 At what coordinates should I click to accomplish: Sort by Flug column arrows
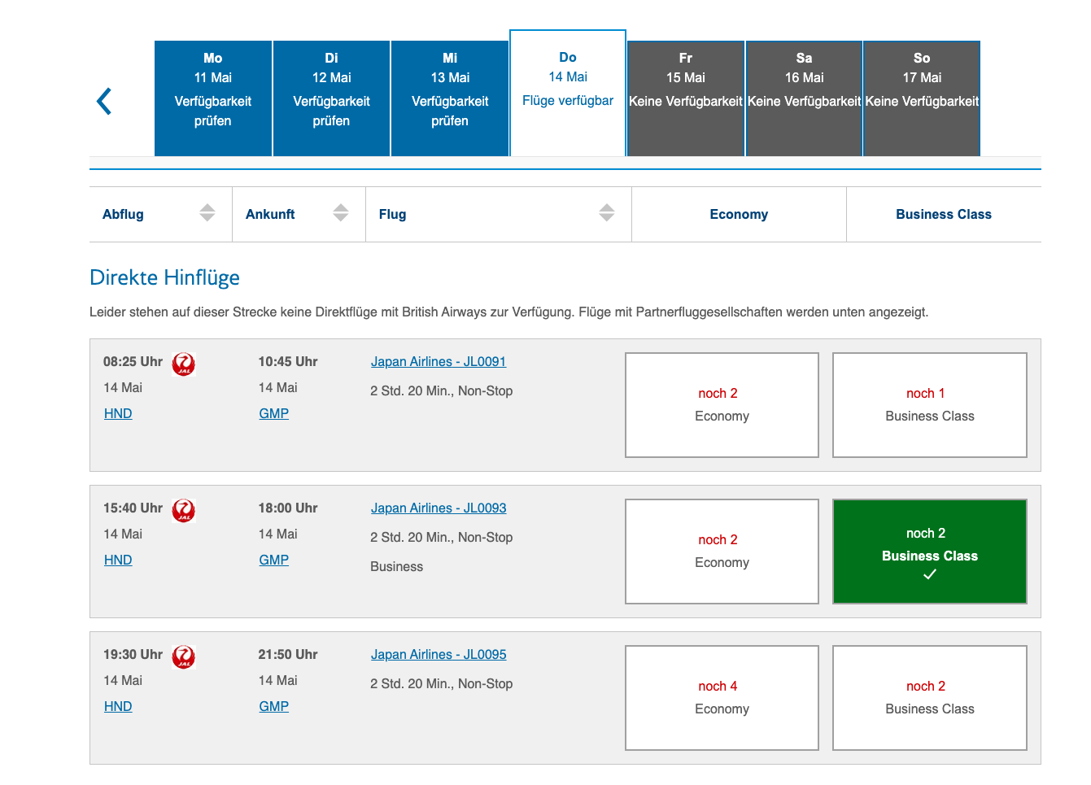click(x=607, y=213)
